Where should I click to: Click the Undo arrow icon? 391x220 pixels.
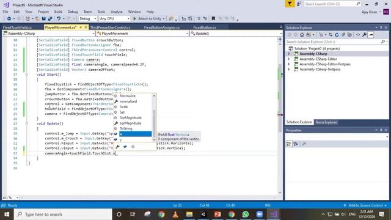coord(59,19)
